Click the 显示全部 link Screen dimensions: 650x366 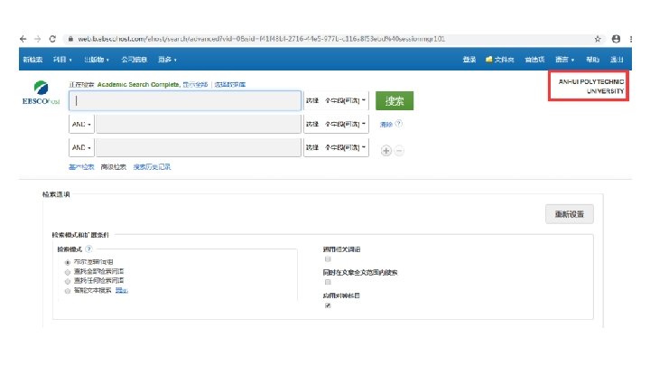tap(195, 84)
